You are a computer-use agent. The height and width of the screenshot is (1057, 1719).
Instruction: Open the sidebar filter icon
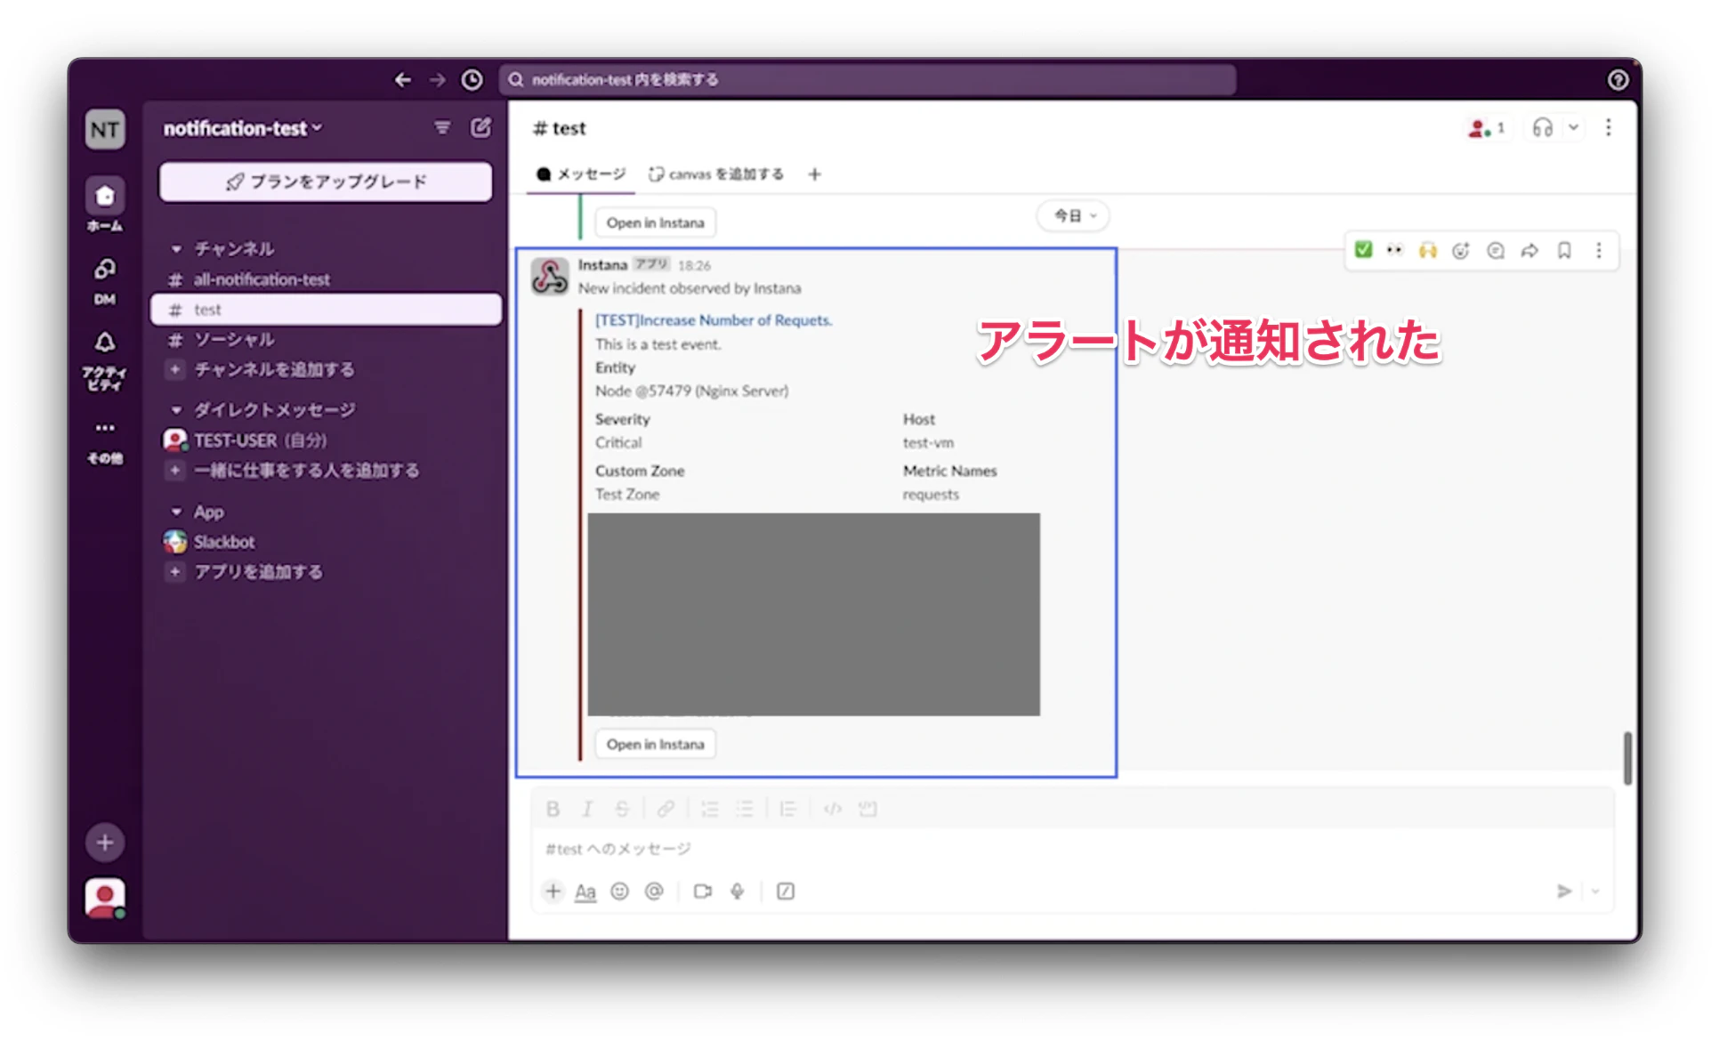pyautogui.click(x=442, y=128)
